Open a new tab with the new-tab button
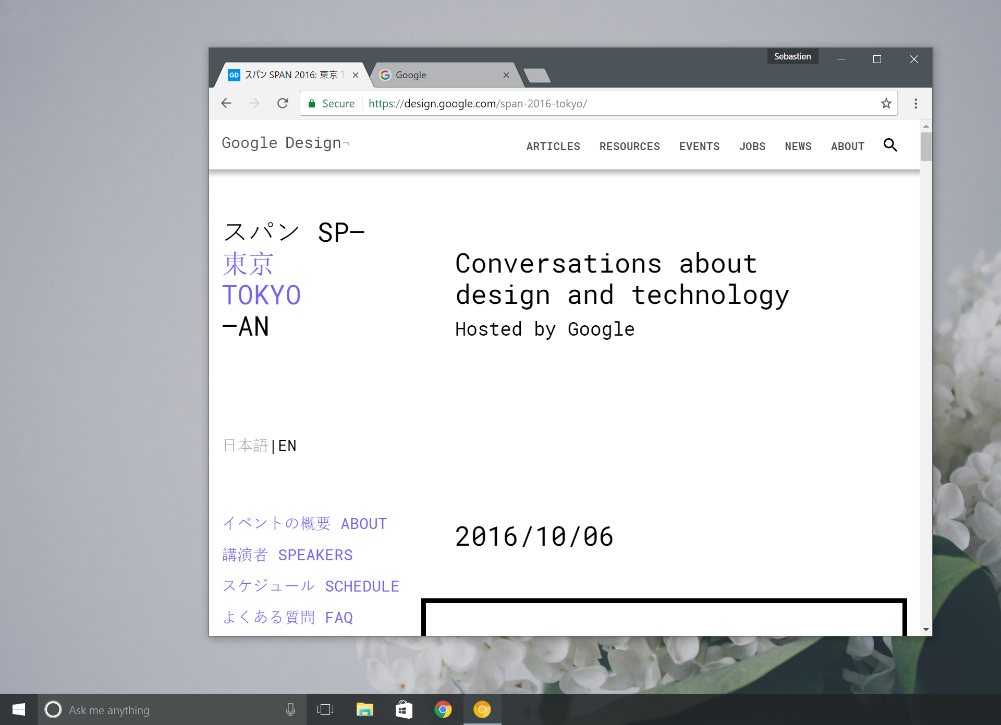Image resolution: width=1001 pixels, height=725 pixels. click(537, 76)
